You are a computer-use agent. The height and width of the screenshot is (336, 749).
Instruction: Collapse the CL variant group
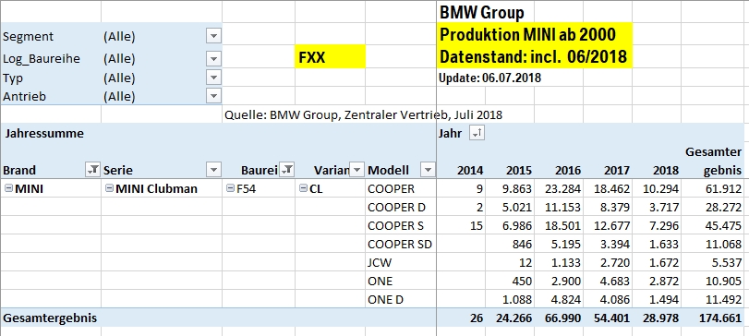tap(303, 188)
